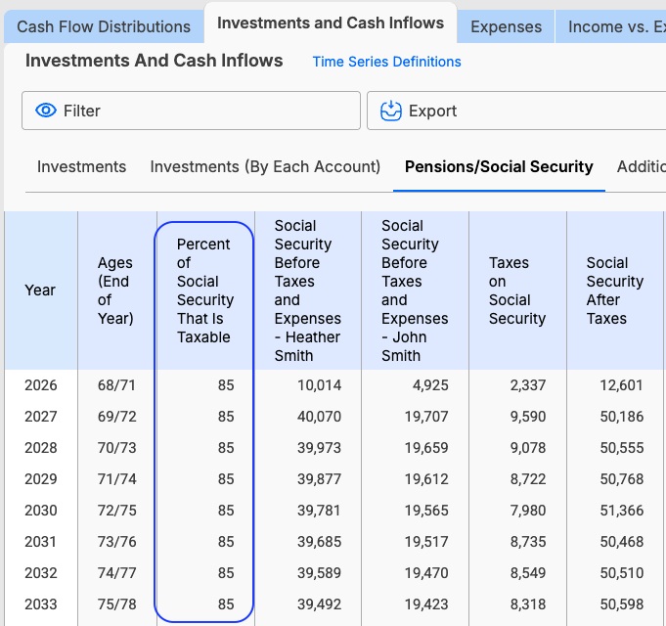Screen dimensions: 666x626
Task: Open the Filter panel
Action: click(191, 111)
